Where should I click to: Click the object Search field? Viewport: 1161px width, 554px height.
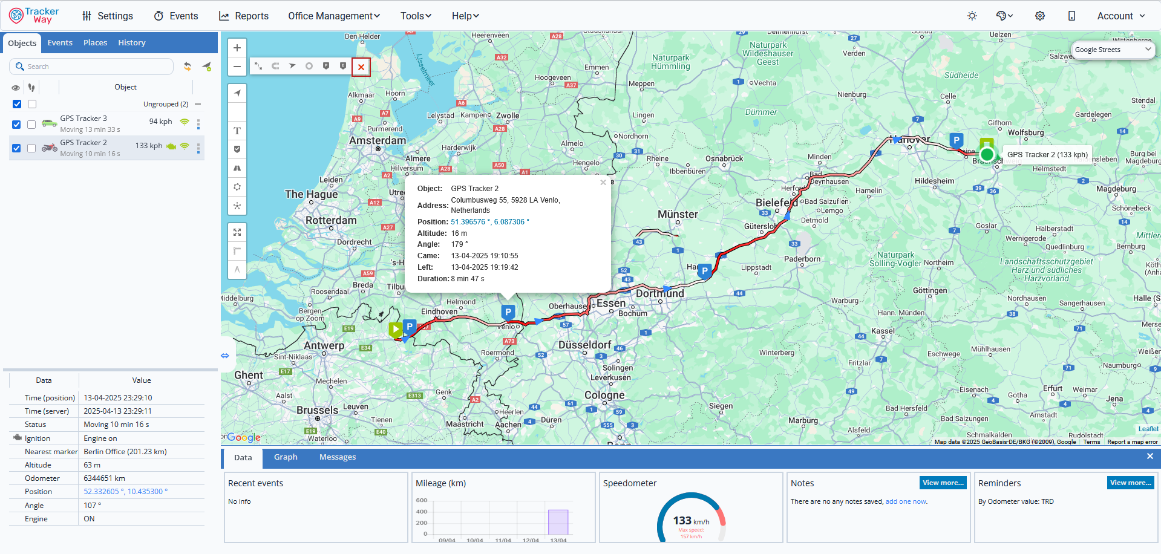point(91,67)
